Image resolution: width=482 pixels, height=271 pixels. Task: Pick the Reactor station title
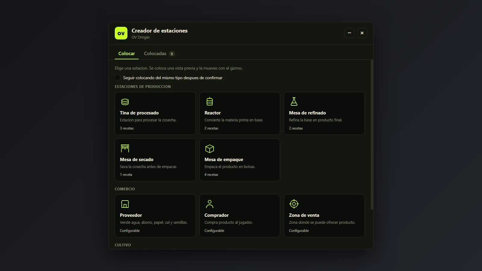point(213,113)
